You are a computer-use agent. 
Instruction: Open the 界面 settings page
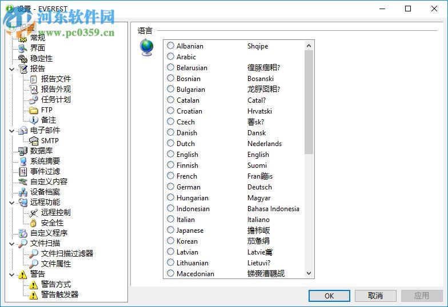pos(38,48)
